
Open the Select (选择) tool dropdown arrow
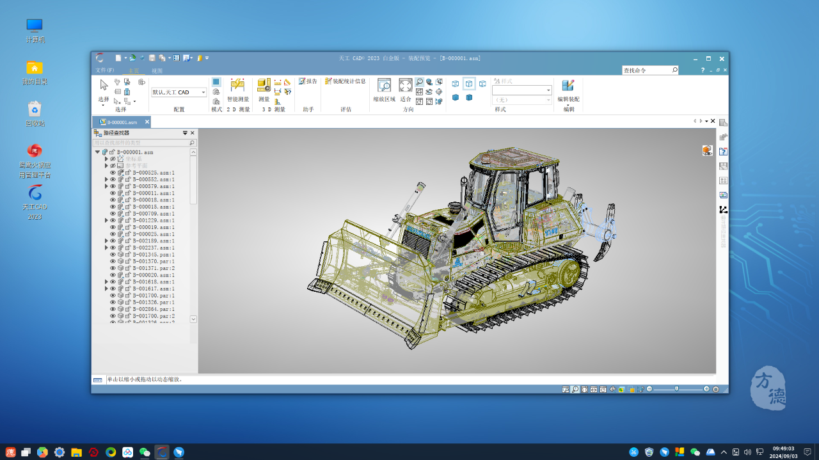click(x=103, y=105)
